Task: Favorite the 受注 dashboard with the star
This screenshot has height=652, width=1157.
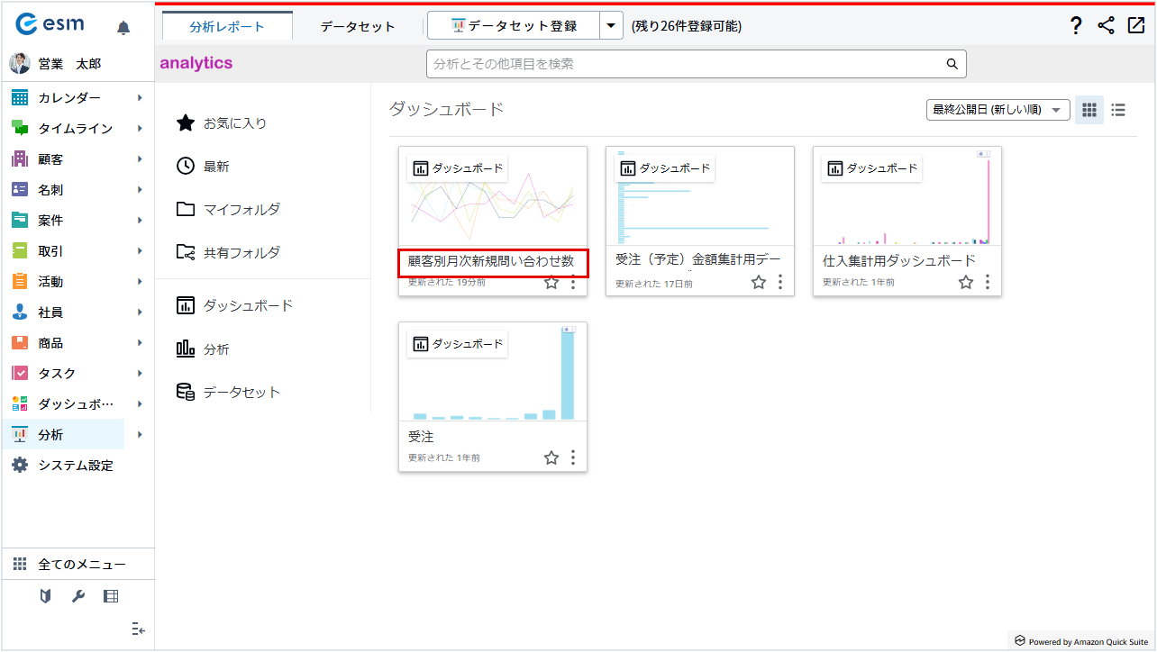Action: click(551, 457)
